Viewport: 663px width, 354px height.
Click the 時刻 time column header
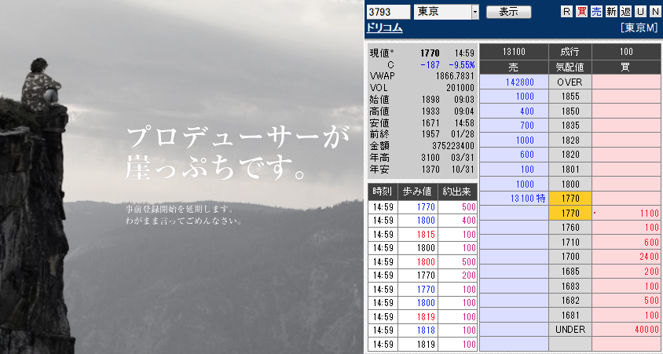(x=383, y=192)
